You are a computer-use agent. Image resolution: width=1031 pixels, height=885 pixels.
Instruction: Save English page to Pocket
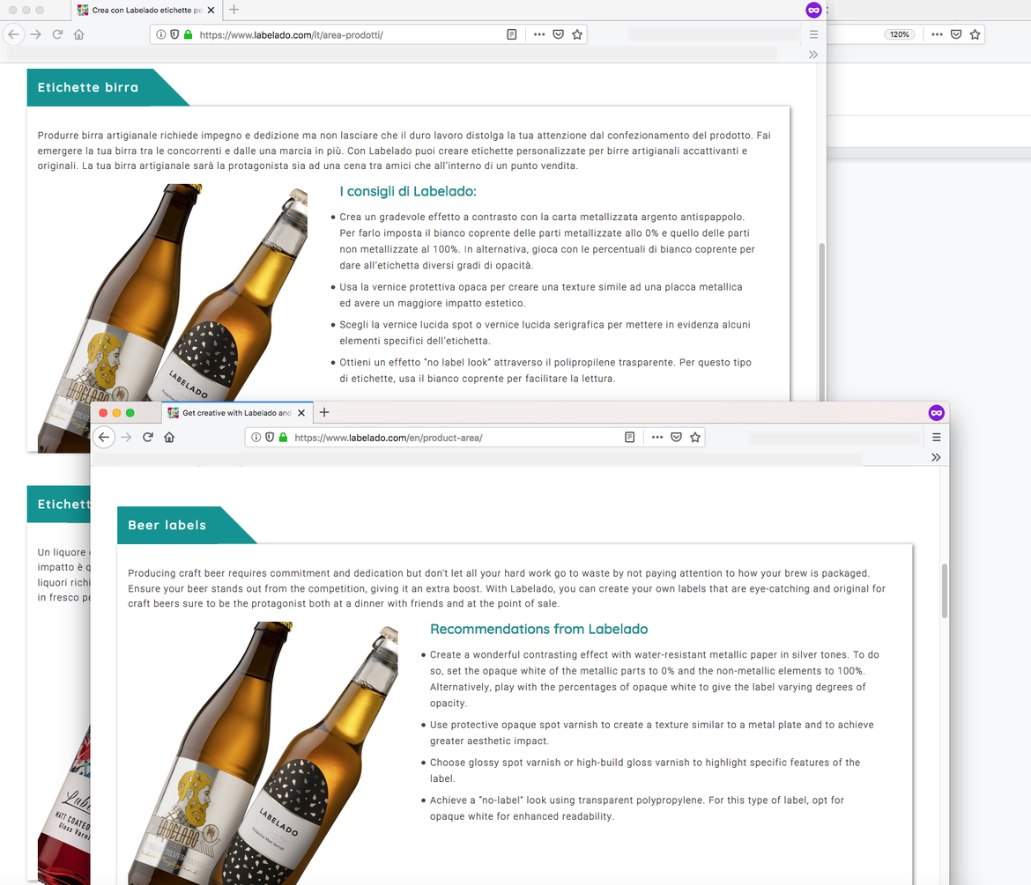[676, 438]
